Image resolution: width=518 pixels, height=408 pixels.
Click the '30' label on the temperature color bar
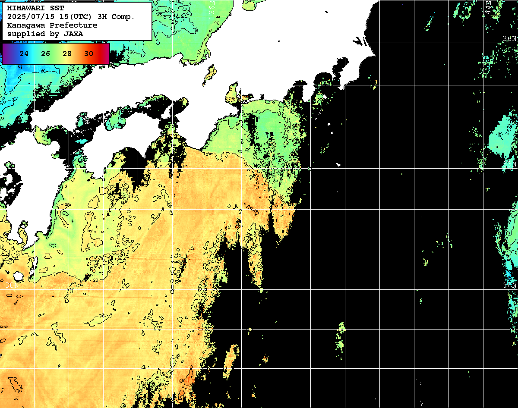point(89,54)
